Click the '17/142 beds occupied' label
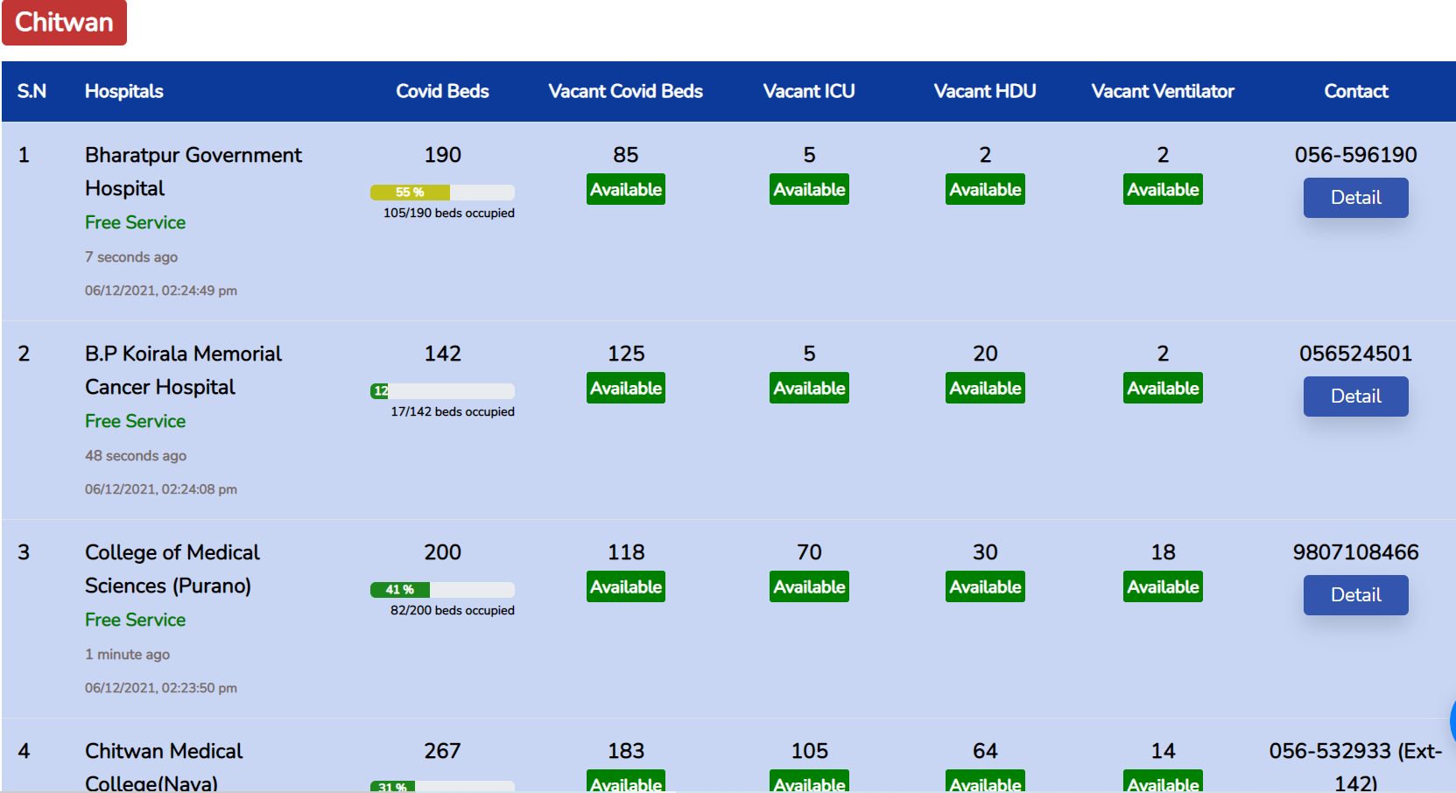1456x793 pixels. click(453, 411)
